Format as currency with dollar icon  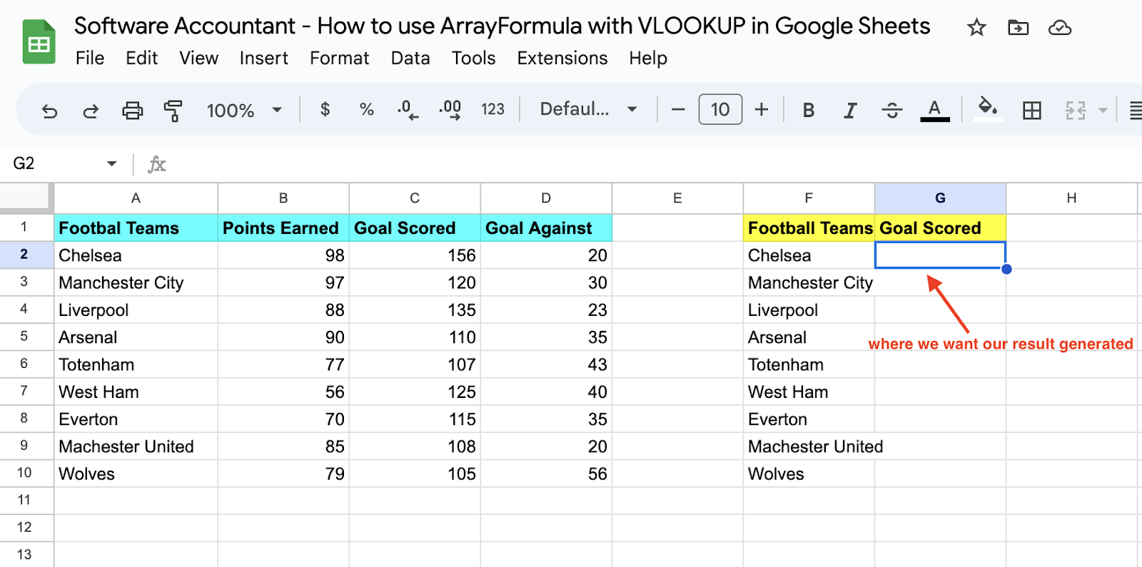tap(325, 109)
